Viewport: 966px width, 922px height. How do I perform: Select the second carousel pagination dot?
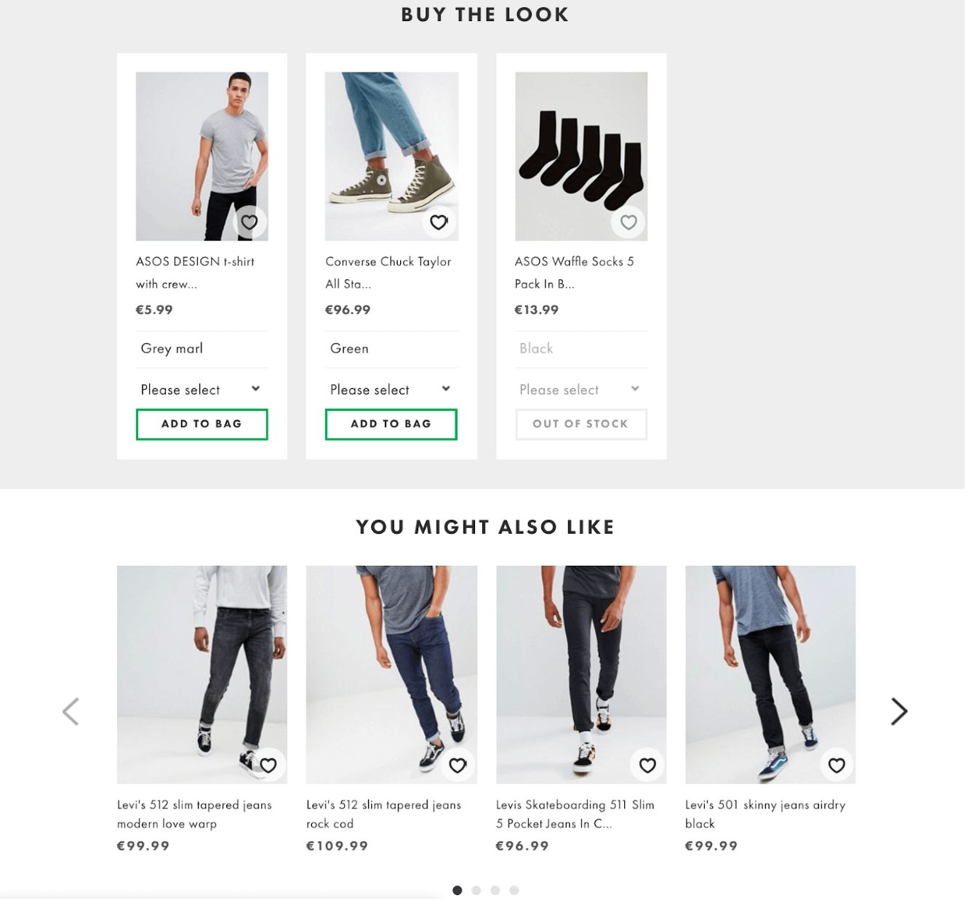[476, 889]
